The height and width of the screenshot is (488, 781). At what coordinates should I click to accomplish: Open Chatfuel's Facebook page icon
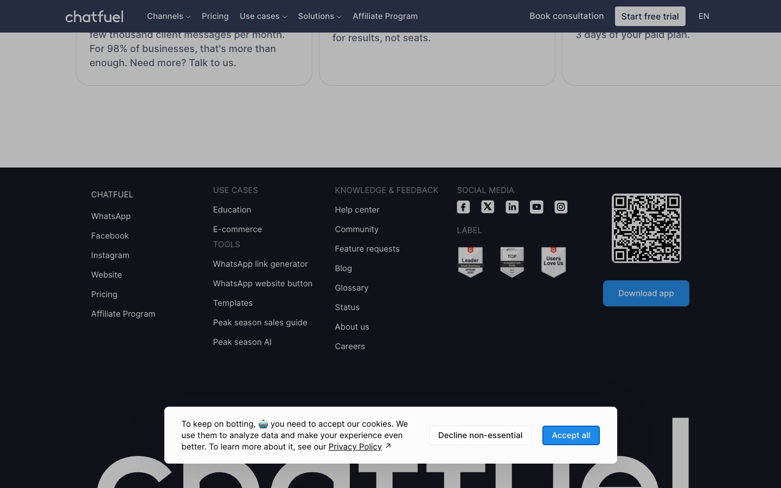click(x=463, y=207)
